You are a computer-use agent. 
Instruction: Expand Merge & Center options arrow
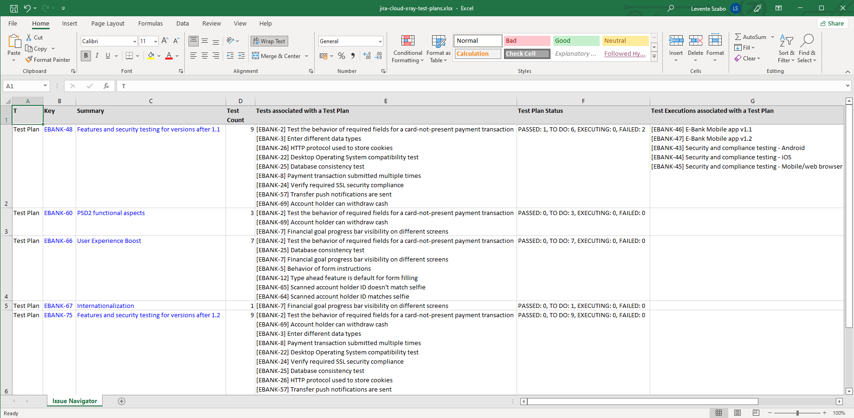point(307,56)
